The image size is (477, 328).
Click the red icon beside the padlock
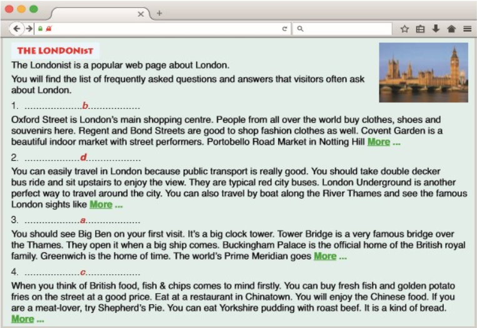pyautogui.click(x=49, y=29)
